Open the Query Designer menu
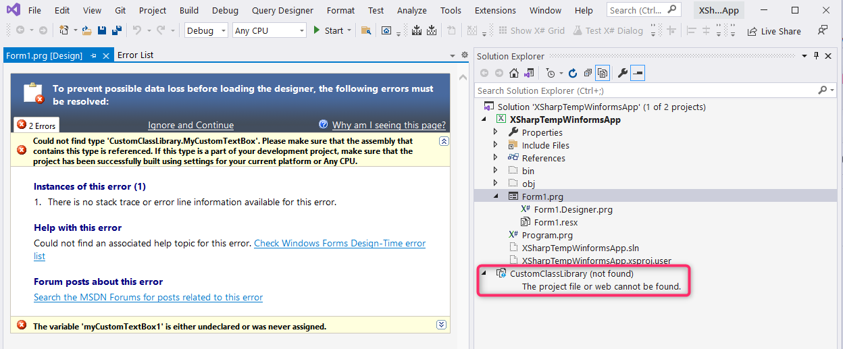843x349 pixels. coord(282,10)
